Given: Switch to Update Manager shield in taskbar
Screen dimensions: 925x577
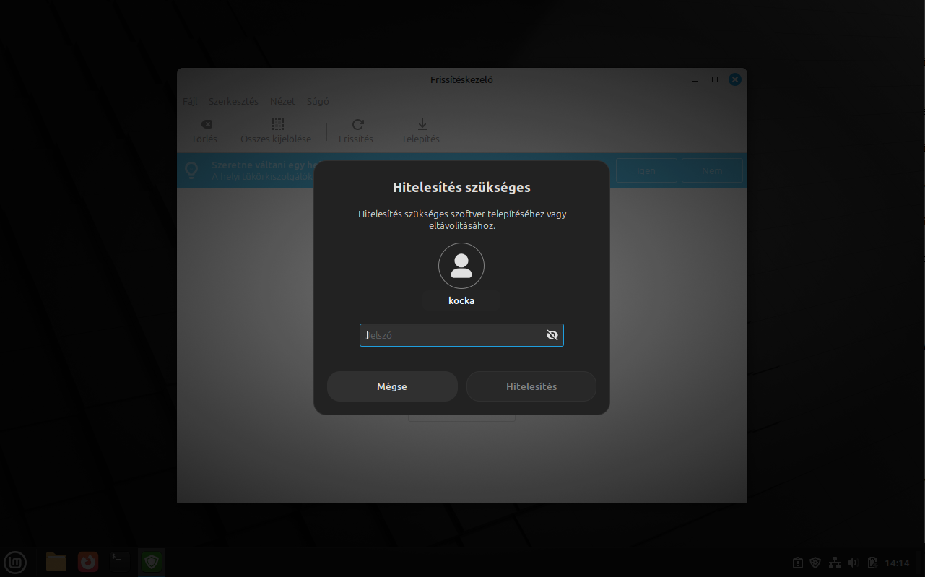Looking at the screenshot, I should click(152, 561).
